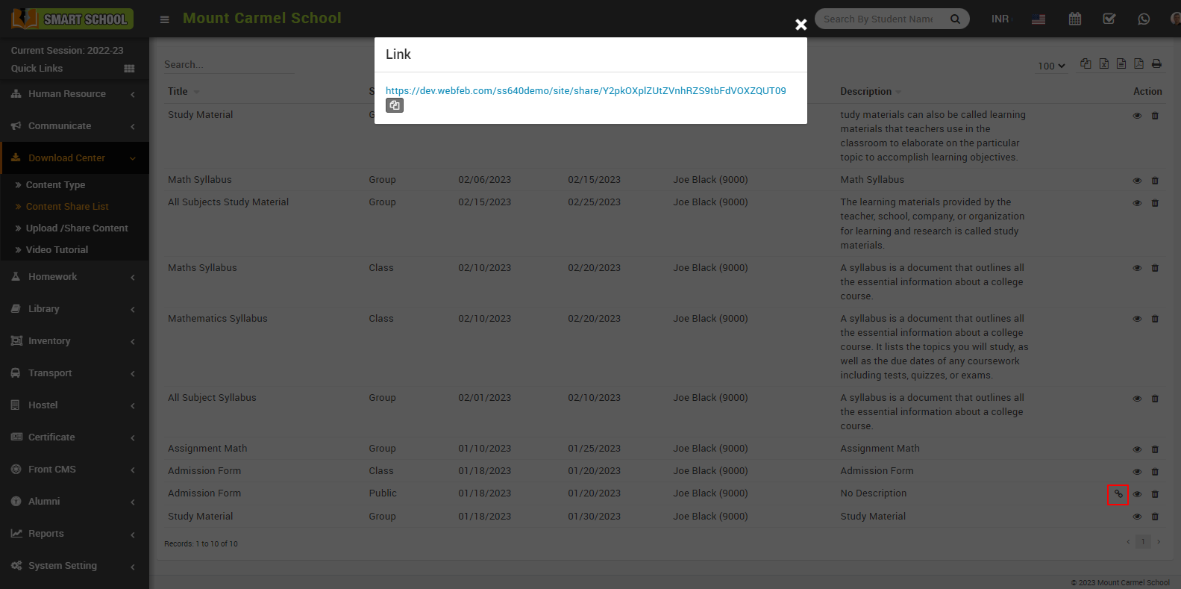The height and width of the screenshot is (589, 1181).
Task: View details of Math Syllabus row
Action: pos(1137,181)
